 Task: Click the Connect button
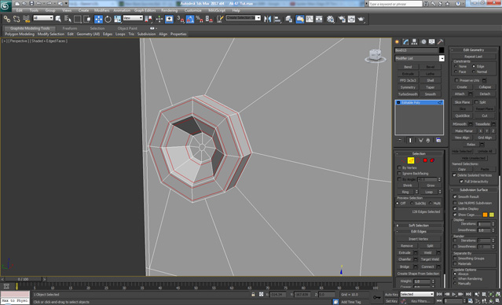click(x=427, y=266)
